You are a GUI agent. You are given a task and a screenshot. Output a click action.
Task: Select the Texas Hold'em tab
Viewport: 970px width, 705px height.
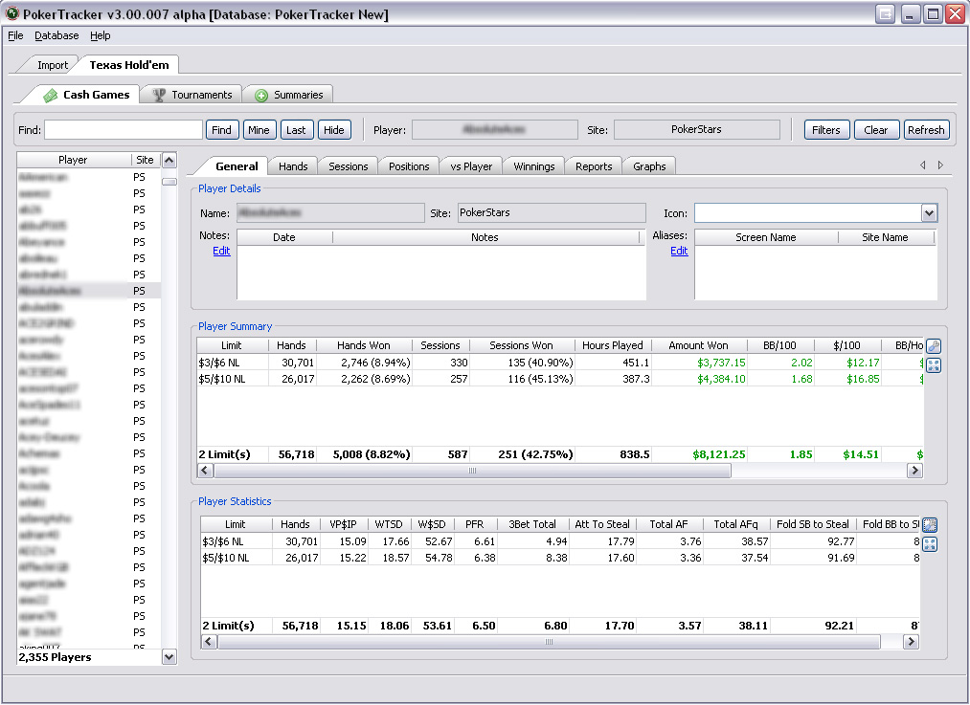pos(128,65)
